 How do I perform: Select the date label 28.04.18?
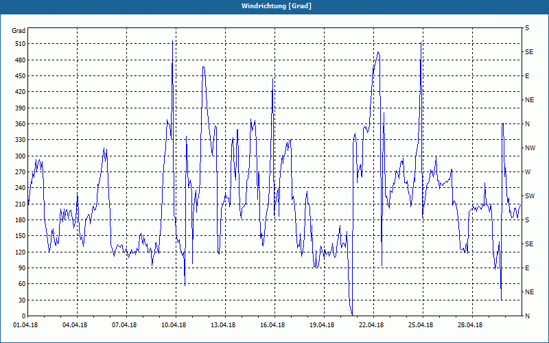coord(470,325)
